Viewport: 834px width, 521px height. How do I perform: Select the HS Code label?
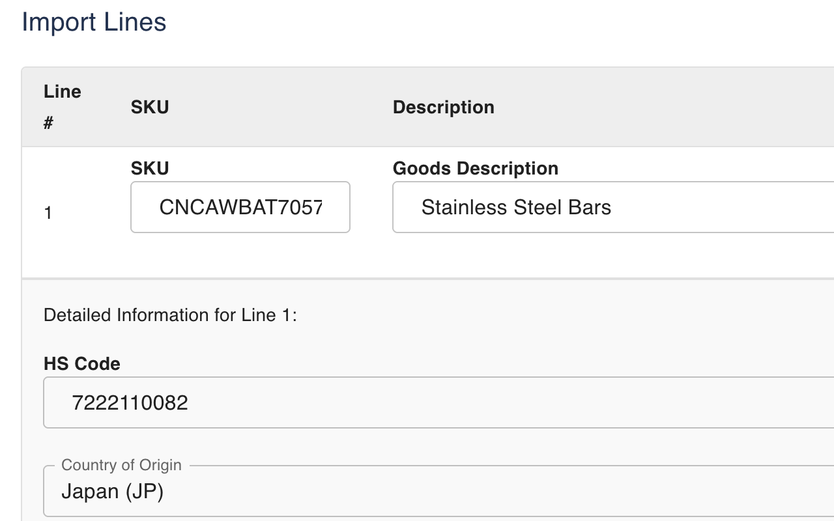tap(81, 364)
